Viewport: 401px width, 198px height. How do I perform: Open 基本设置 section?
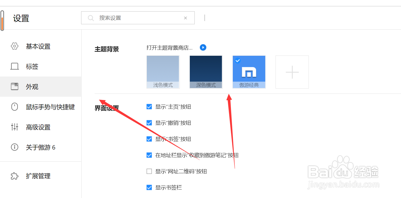click(41, 46)
